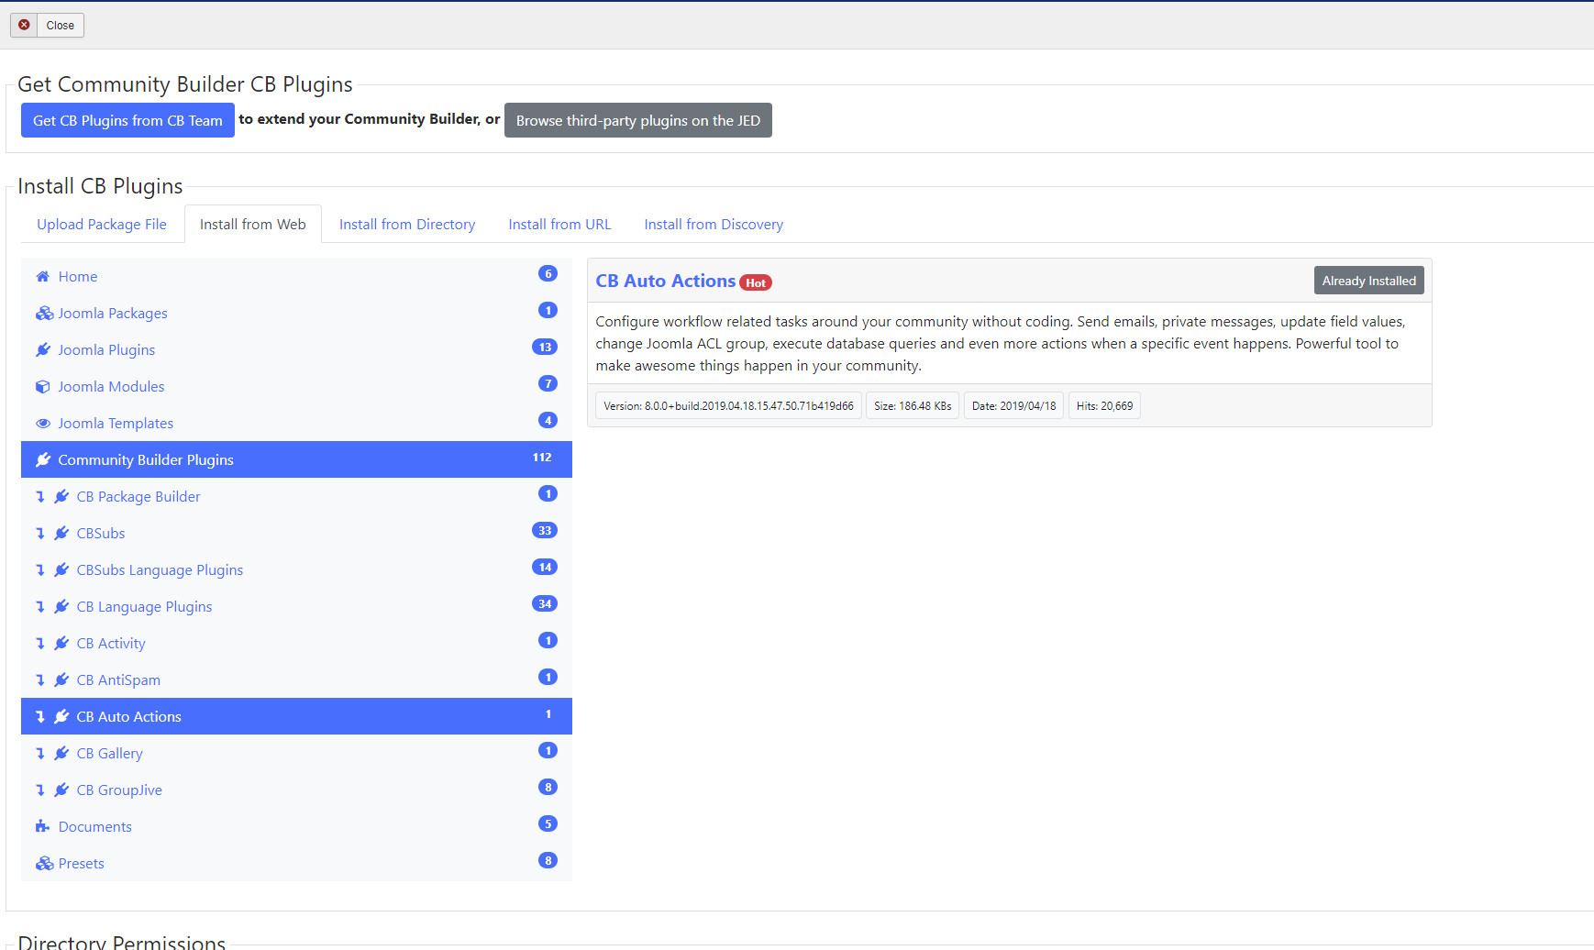Click the CB Auto Actions plugin title
Screen dimensions: 1594x950
665,281
